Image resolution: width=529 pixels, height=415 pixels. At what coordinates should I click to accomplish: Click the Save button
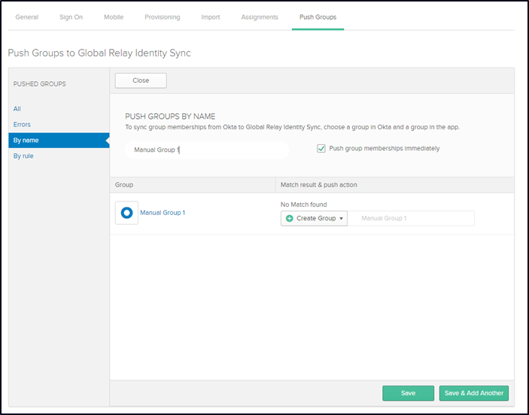click(408, 393)
